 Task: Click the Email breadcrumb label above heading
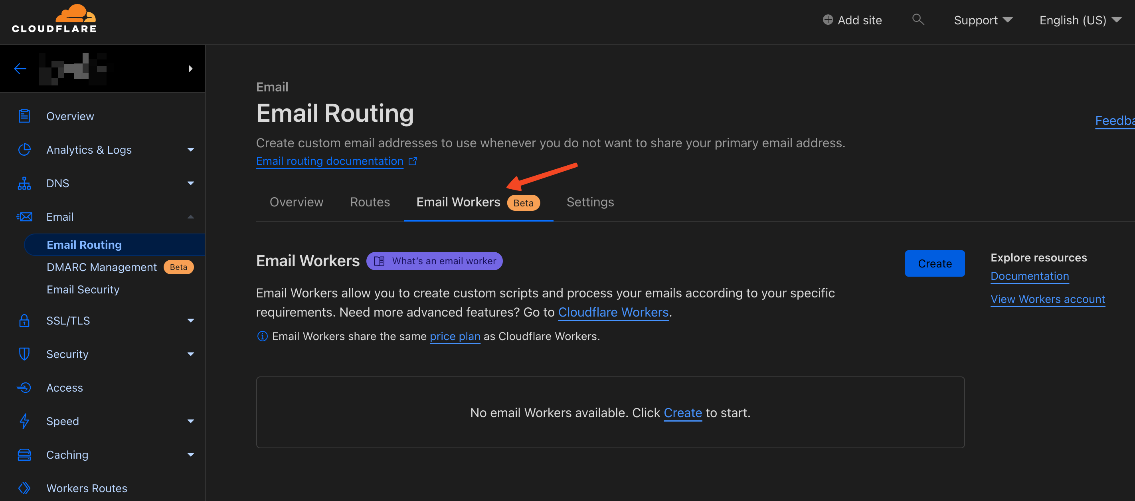[x=272, y=87]
